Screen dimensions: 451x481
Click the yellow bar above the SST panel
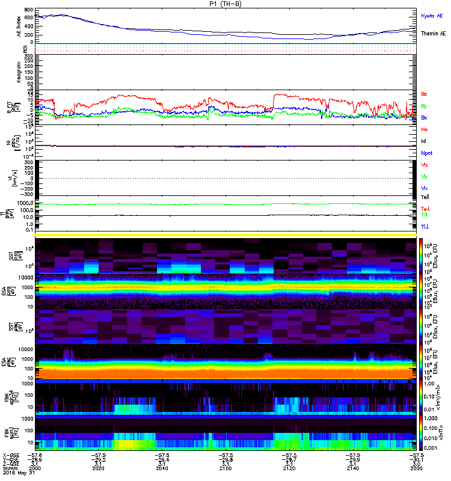[x=226, y=235]
